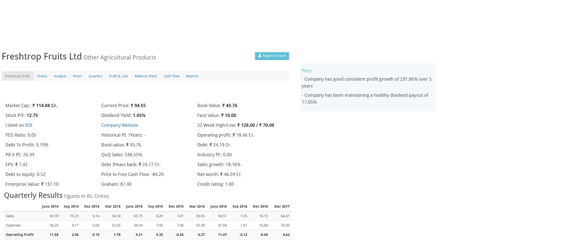Click Debt 3Years back 24.77 Cr. text
Viewport: 575px width, 249px height.
click(131, 165)
